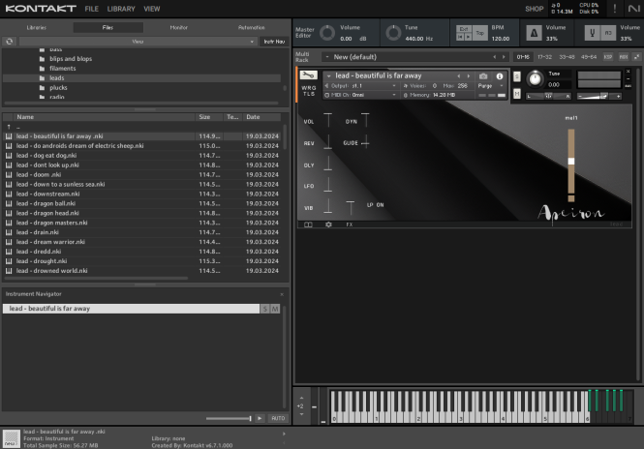Screen dimensions: 644x449
Task: Click the leads folder icon
Action: point(42,78)
